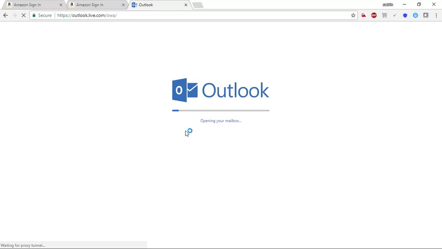Image resolution: width=442 pixels, height=249 pixels.
Task: Minimize the Chrome window
Action: (x=404, y=4)
